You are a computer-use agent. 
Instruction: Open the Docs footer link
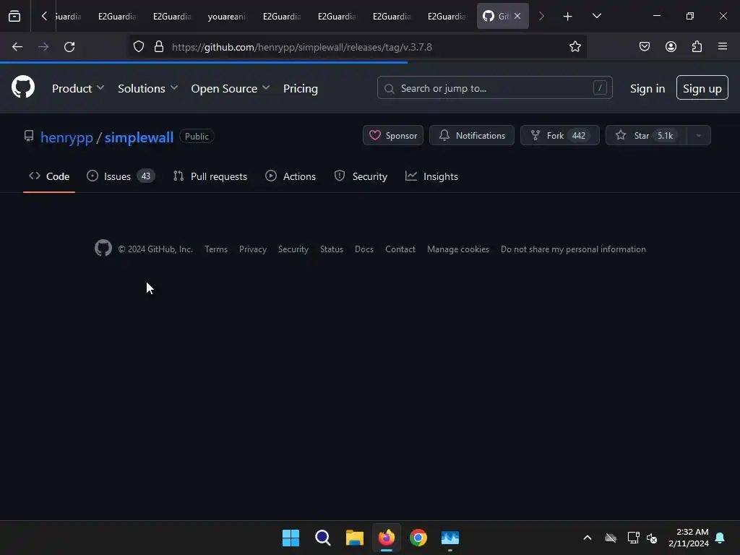click(364, 249)
